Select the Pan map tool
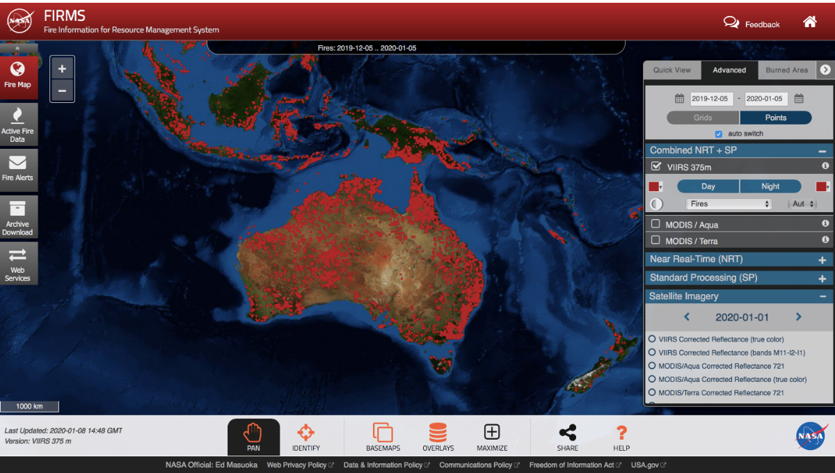 (x=253, y=438)
